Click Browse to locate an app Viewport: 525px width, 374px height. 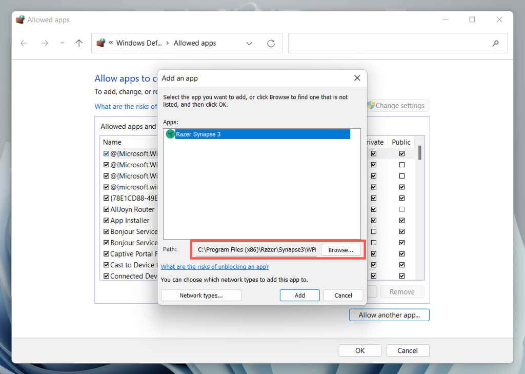(x=341, y=250)
